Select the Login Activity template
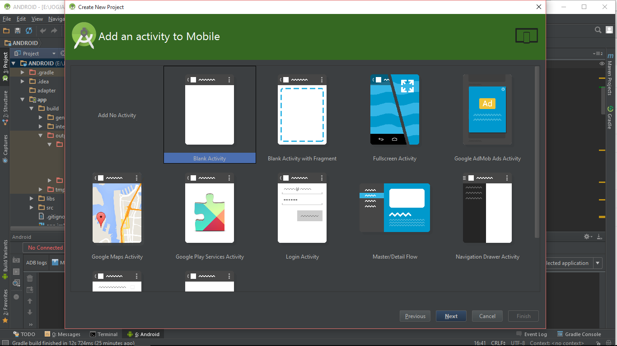Viewport: 617px width, 346px height. point(302,208)
